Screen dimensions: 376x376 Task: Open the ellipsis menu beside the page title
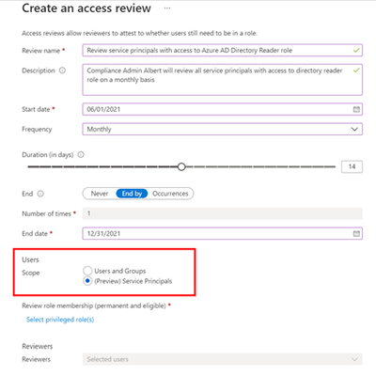tap(167, 8)
